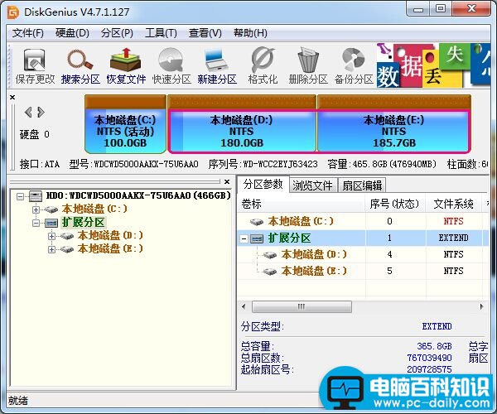Click the 文件系统 column header
Image resolution: width=497 pixels, height=414 pixels.
[454, 204]
